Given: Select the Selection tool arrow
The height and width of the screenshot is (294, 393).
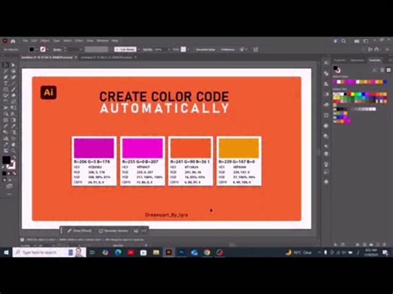Looking at the screenshot, I should point(5,65).
